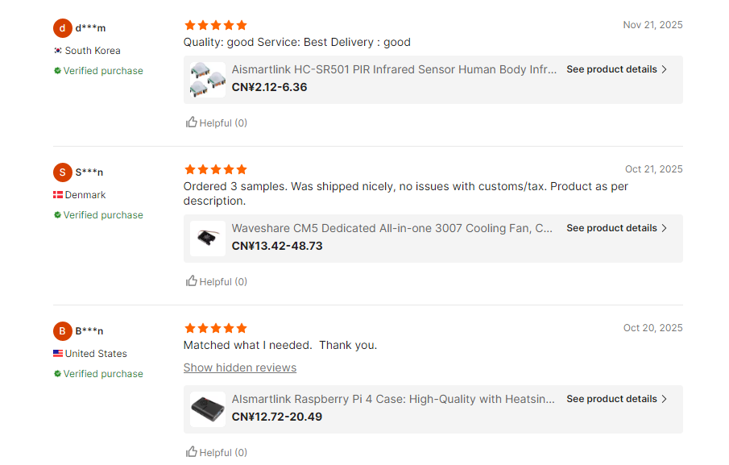Open the HC-SR501 PIR sensor thumbnail
The image size is (729, 465).
(x=208, y=79)
